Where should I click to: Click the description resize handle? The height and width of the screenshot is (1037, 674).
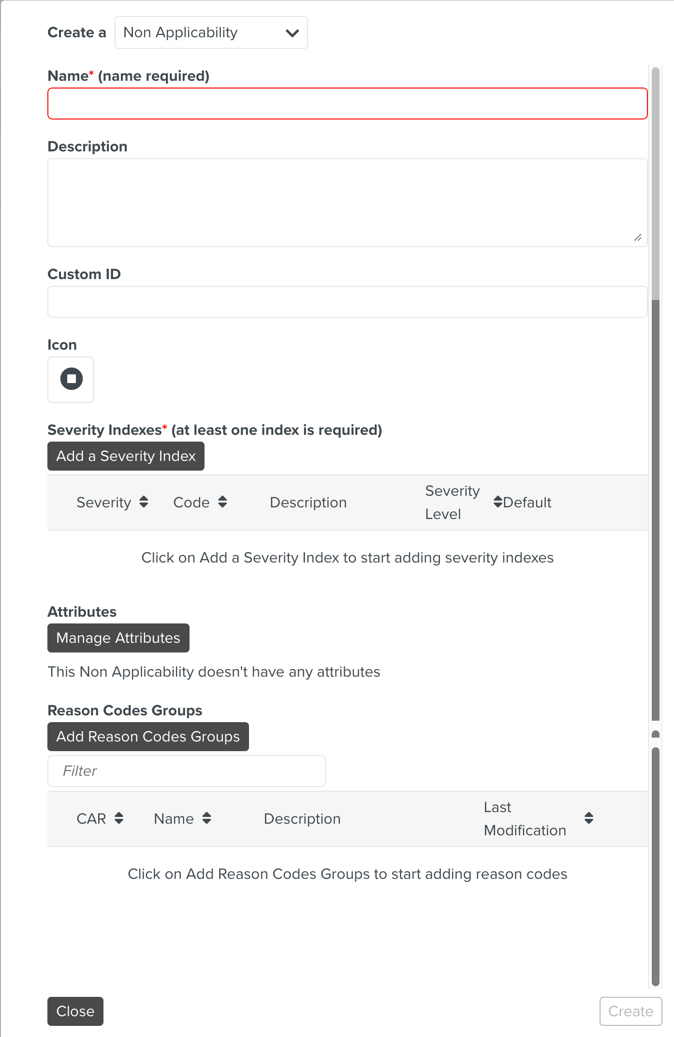coord(638,237)
